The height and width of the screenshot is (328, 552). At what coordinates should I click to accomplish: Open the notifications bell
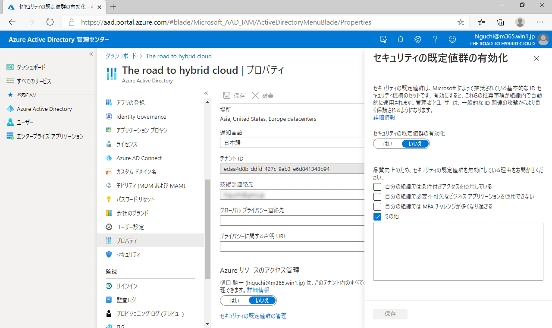[x=401, y=39]
